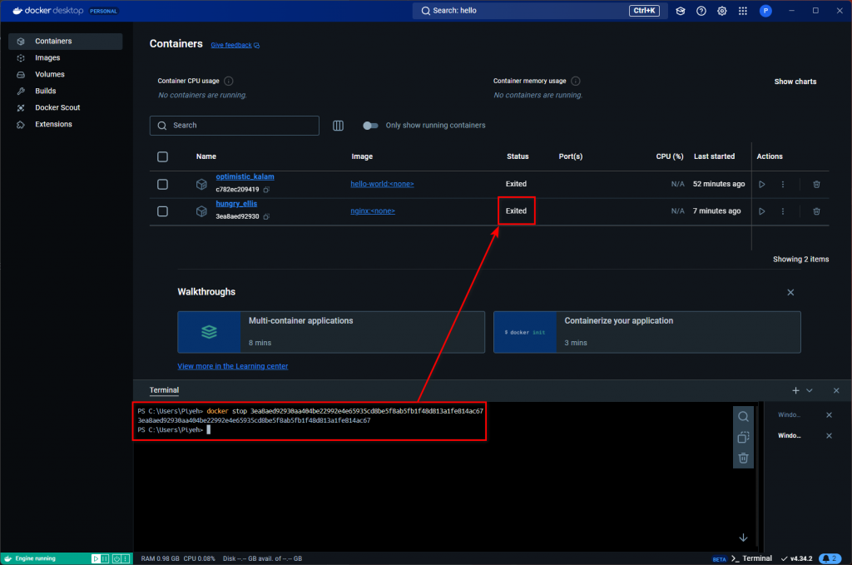The image size is (852, 565).
Task: Focus the containers Search field
Action: click(234, 126)
